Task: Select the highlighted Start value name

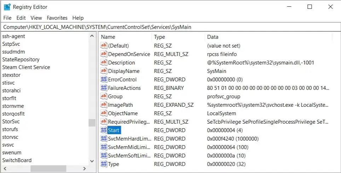Action: (x=114, y=130)
